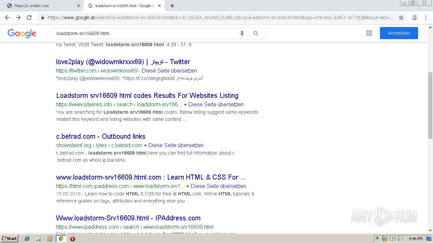Open media player from taskbar
This screenshot has width=433, height=243.
50,239
